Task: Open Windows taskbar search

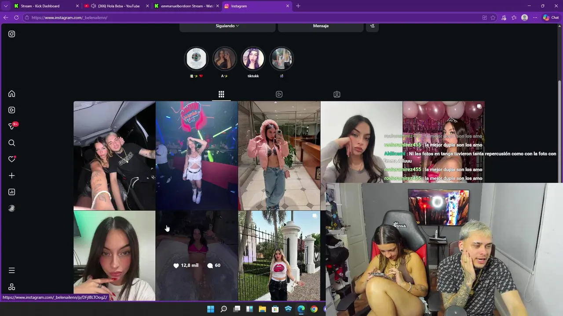Action: [x=223, y=309]
